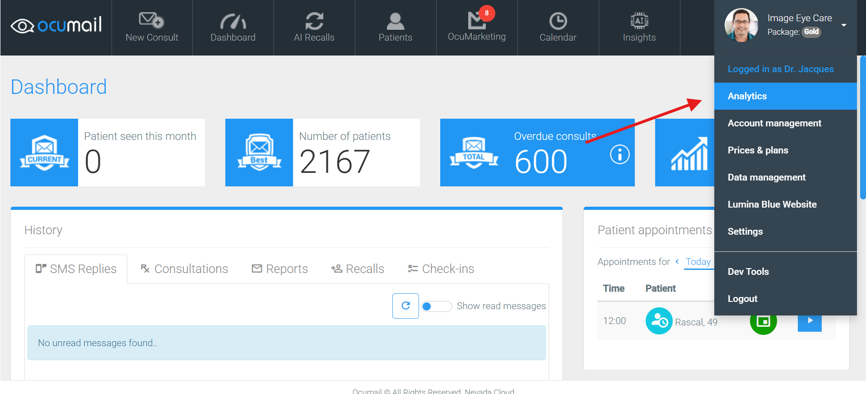
Task: Show overdue consults info icon
Action: pos(619,155)
